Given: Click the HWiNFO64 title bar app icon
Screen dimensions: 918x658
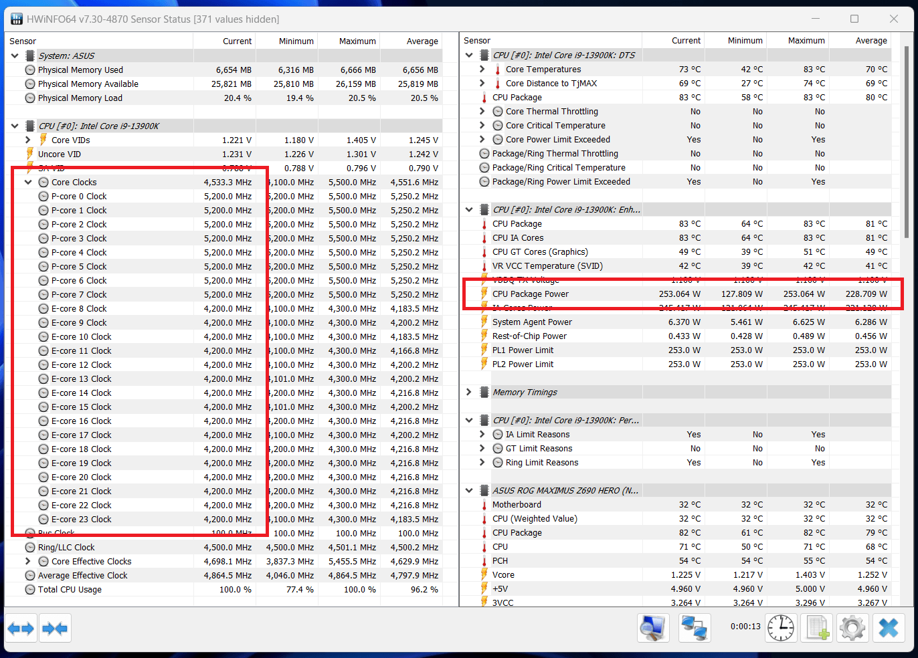Looking at the screenshot, I should tap(17, 19).
